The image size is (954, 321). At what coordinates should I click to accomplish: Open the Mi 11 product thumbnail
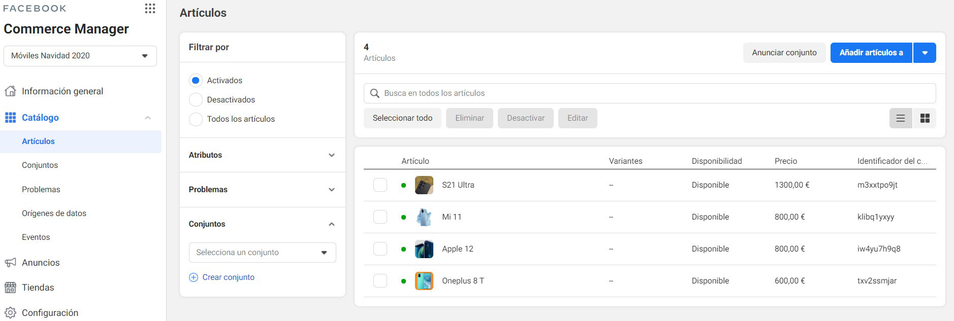click(x=424, y=217)
